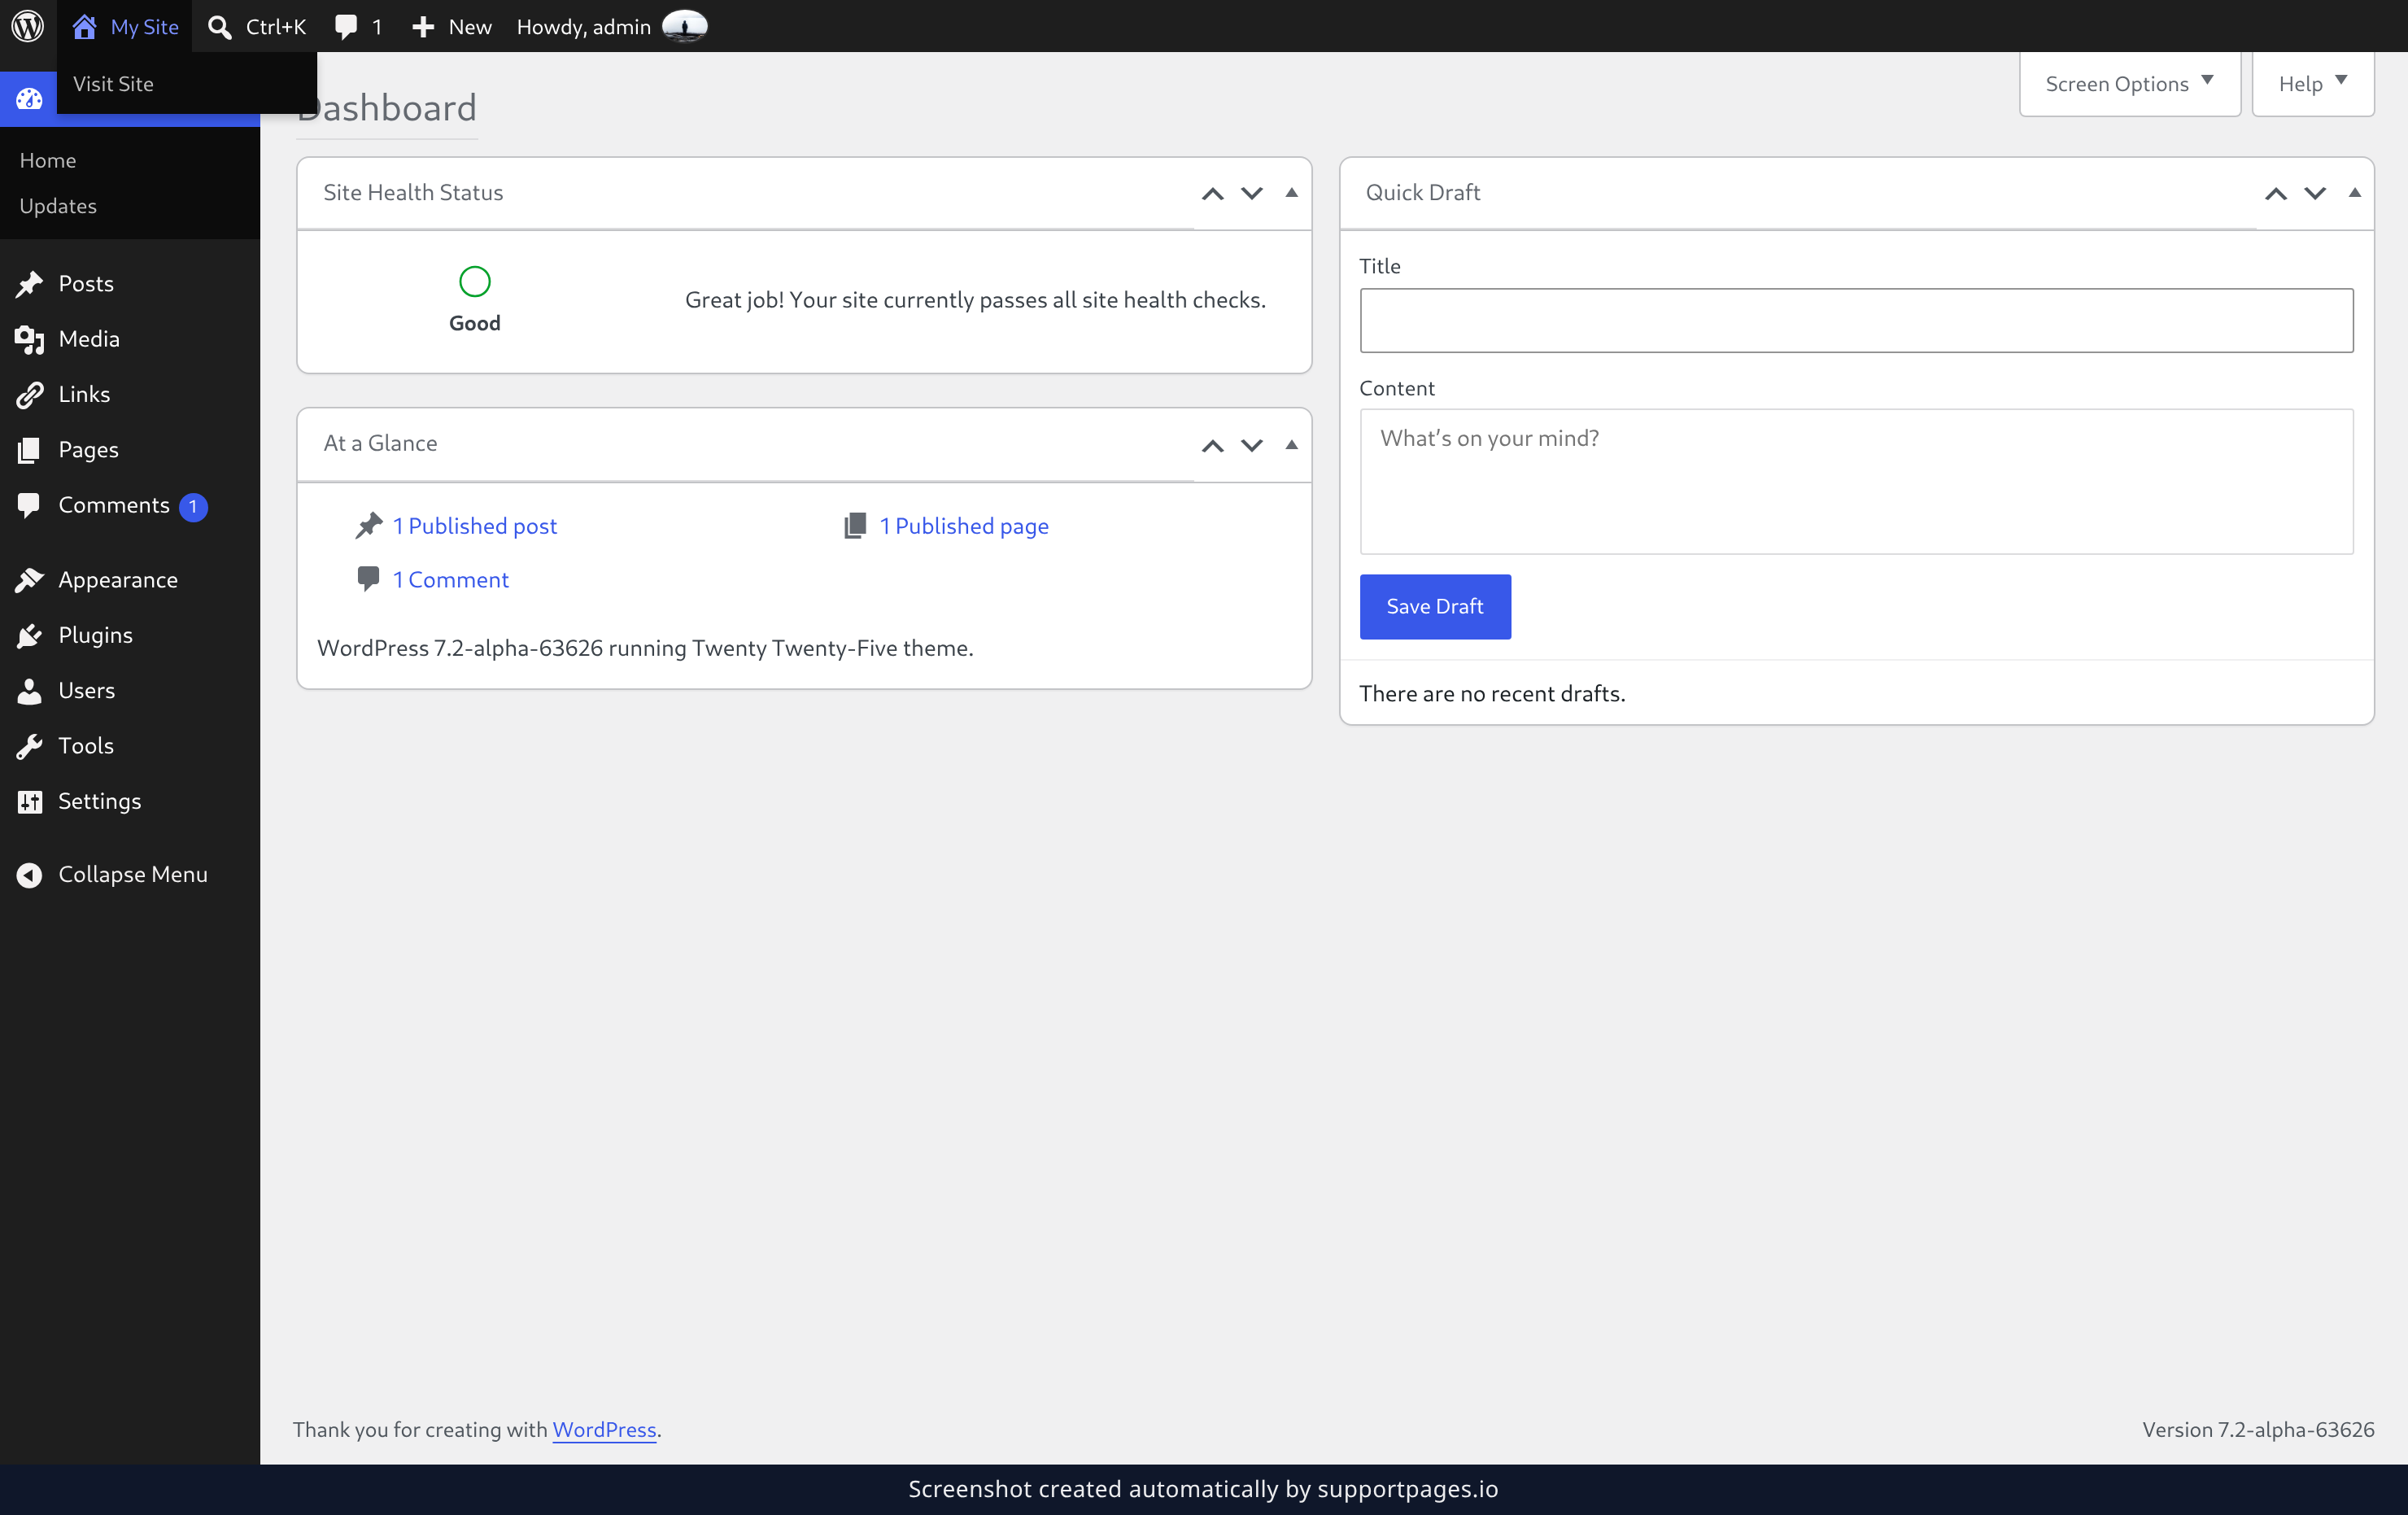Click the Links chain icon
Viewport: 2408px width, 1515px height.
coord(29,395)
